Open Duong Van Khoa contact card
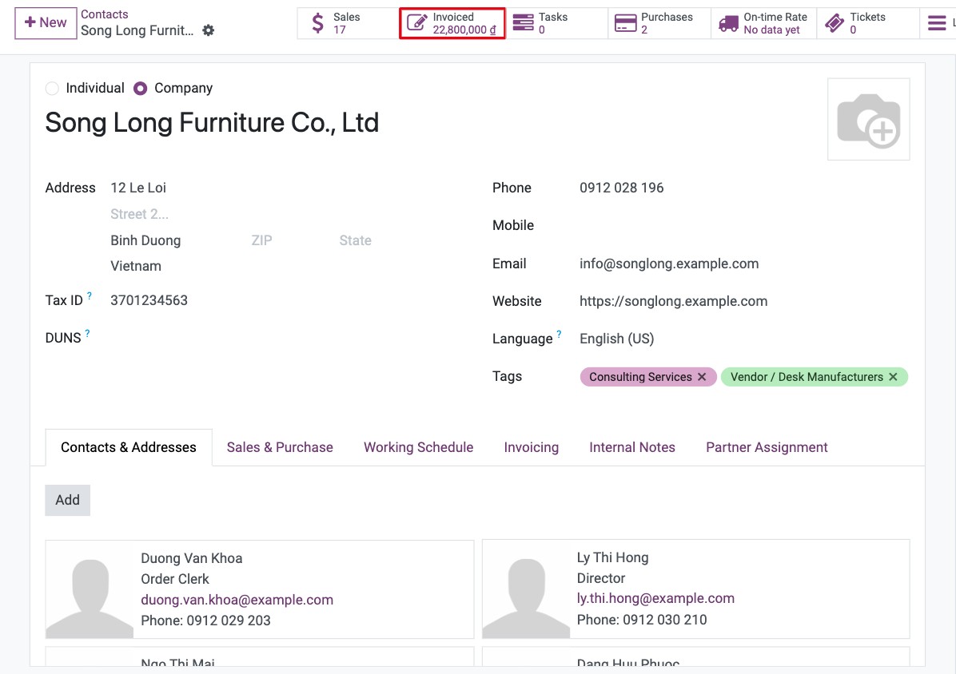 click(x=260, y=589)
